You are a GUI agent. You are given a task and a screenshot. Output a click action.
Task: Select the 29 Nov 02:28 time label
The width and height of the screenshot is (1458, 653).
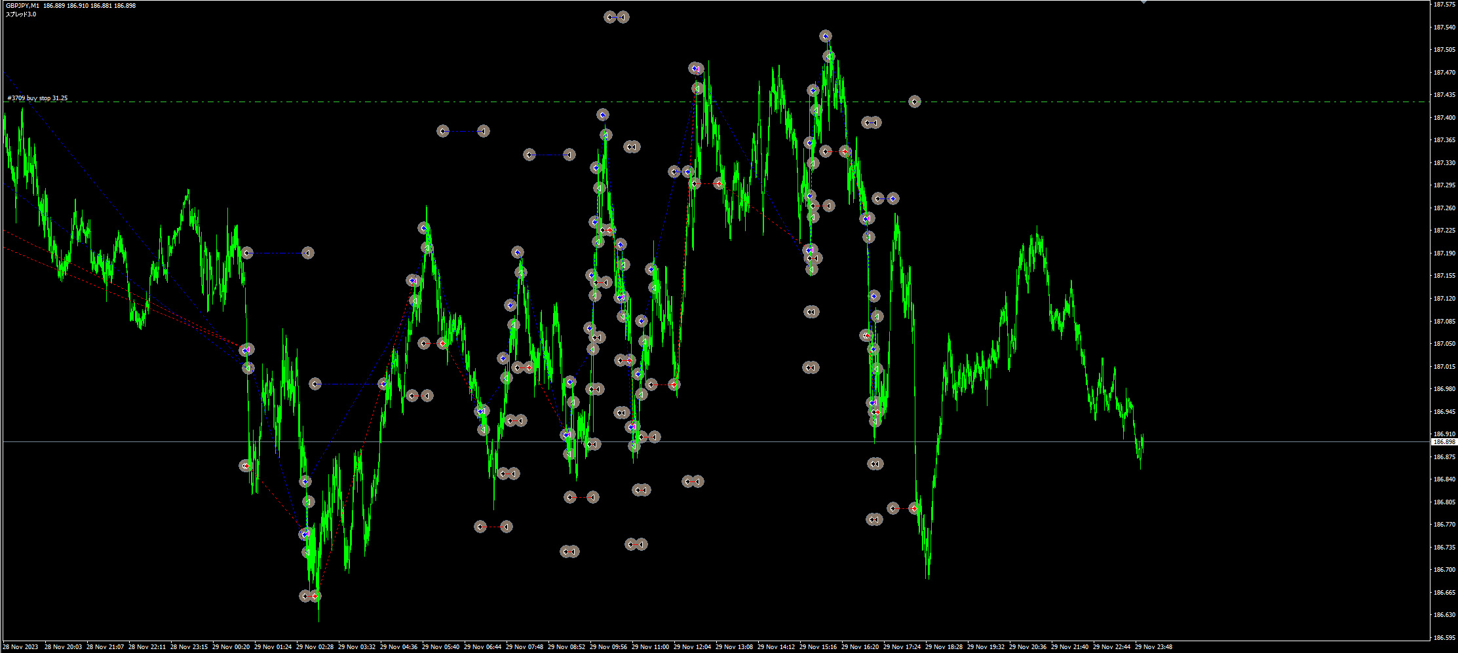coord(315,647)
